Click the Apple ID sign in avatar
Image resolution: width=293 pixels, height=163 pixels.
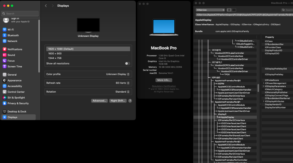coord(6,20)
